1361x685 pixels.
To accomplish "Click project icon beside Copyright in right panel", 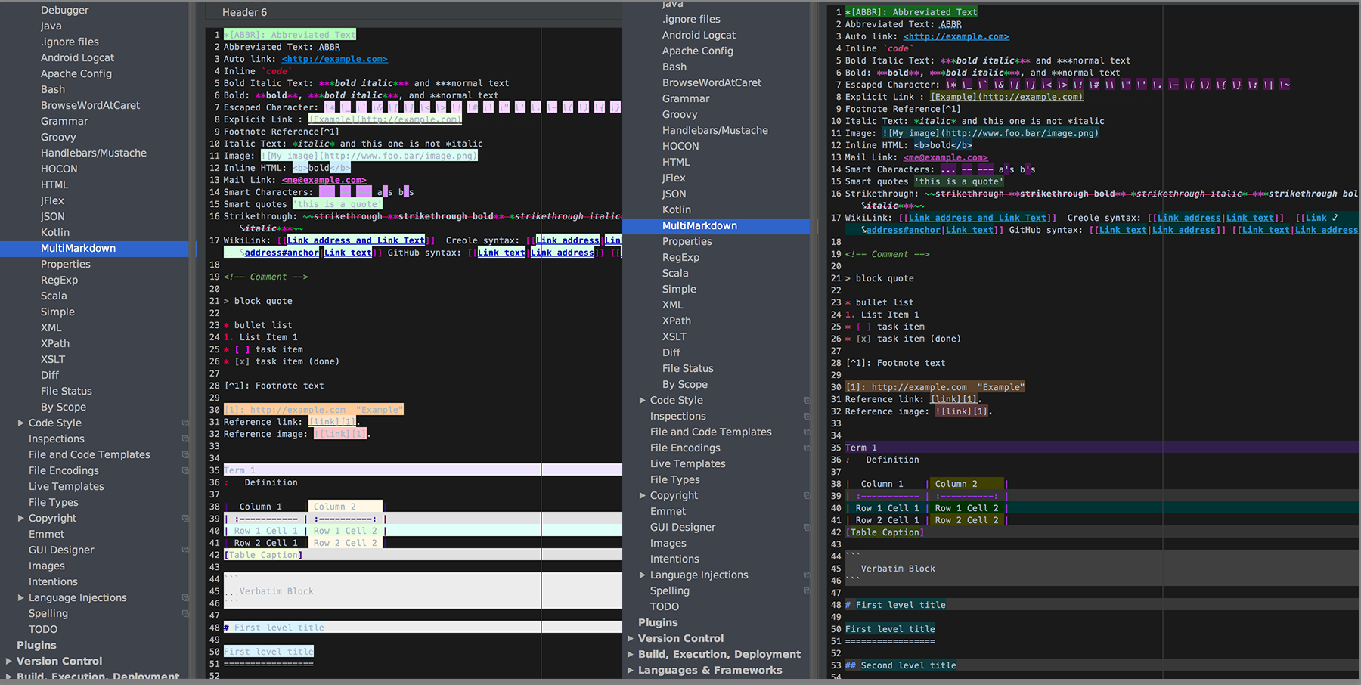I will pos(806,496).
